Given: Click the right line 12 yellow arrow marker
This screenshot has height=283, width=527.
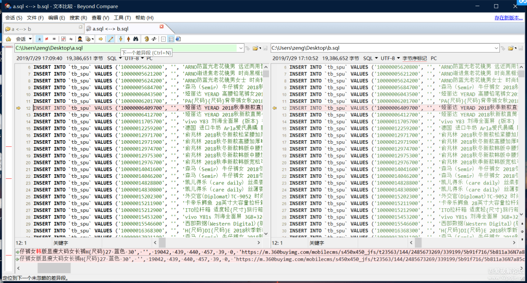Looking at the screenshot, I should tap(275, 108).
